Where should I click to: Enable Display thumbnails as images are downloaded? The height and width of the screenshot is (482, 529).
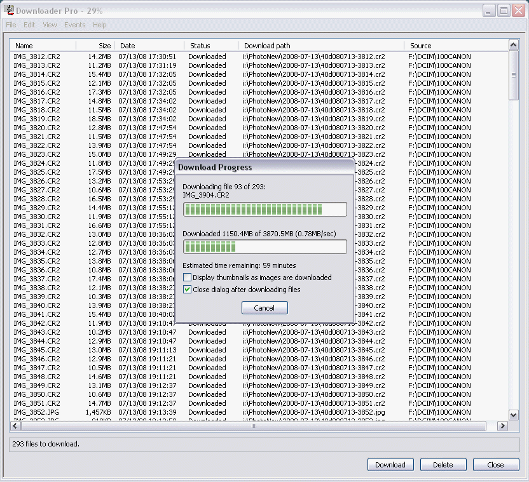[187, 278]
